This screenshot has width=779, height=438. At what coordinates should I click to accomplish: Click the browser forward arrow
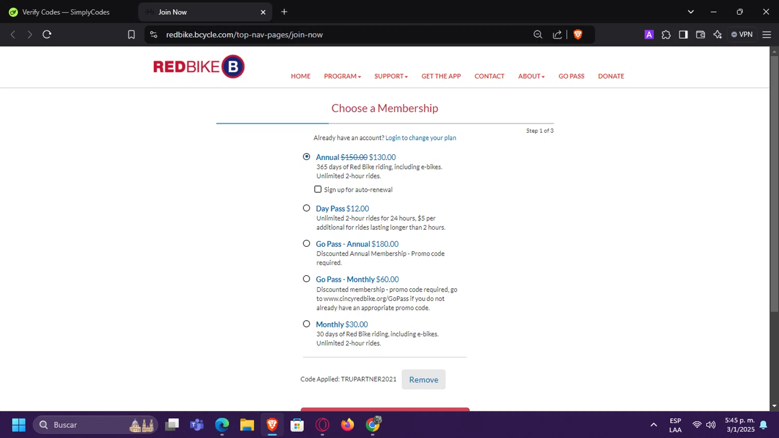[30, 34]
